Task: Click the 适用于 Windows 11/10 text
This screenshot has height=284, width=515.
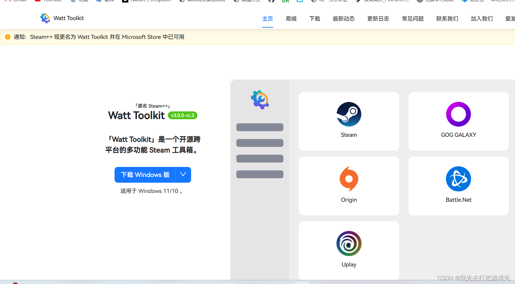Action: (152, 191)
